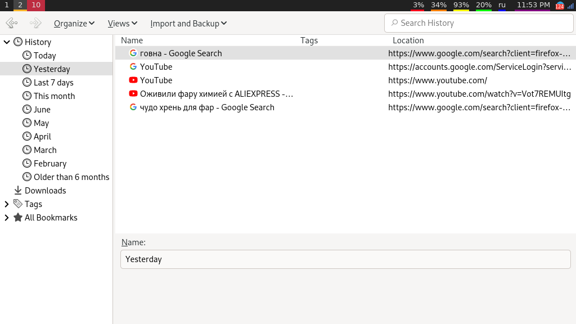The height and width of the screenshot is (324, 576).
Task: Click red YouTube favicon of youtube.com row
Action: (133, 80)
